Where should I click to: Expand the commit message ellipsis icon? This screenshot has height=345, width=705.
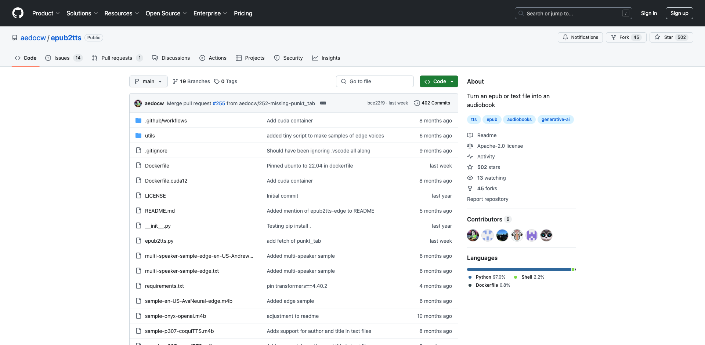(323, 103)
